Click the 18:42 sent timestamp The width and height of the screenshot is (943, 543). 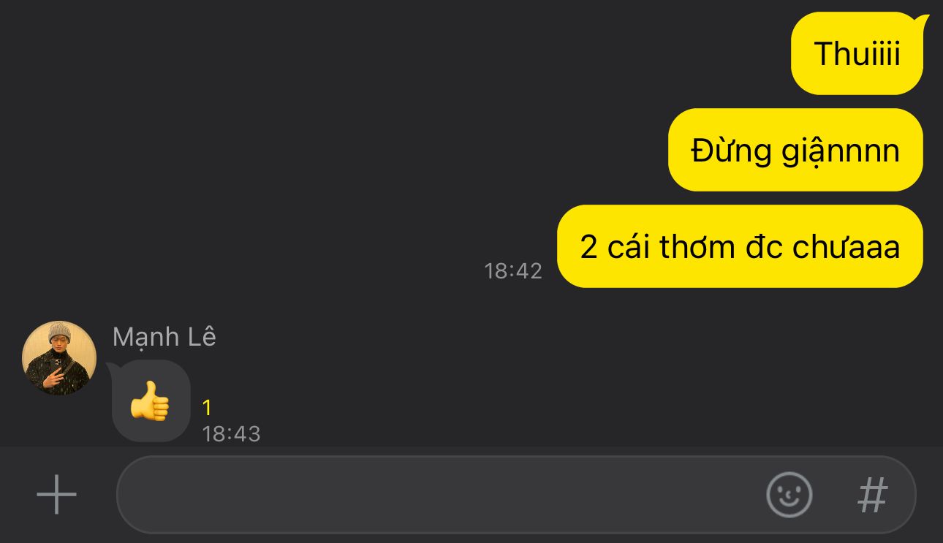pyautogui.click(x=513, y=271)
